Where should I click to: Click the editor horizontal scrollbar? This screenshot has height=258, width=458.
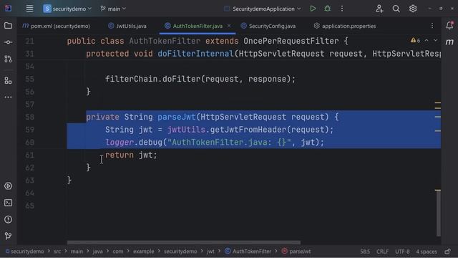coord(184,242)
